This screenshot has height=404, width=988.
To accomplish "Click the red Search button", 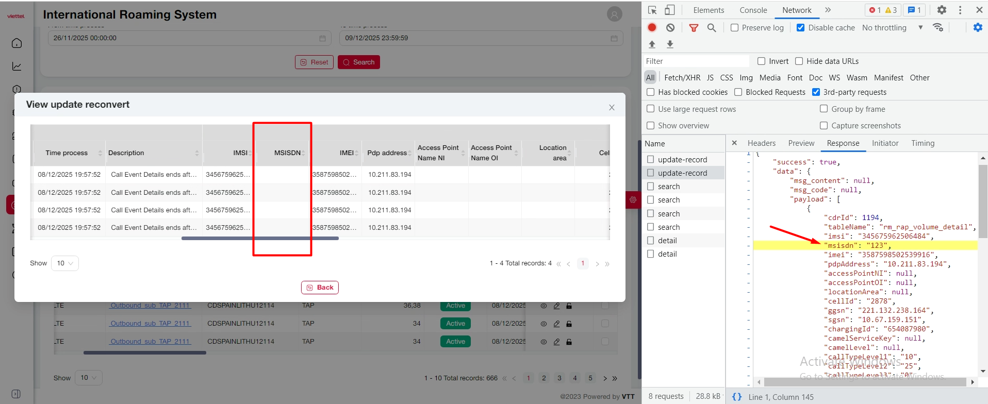I will (359, 62).
